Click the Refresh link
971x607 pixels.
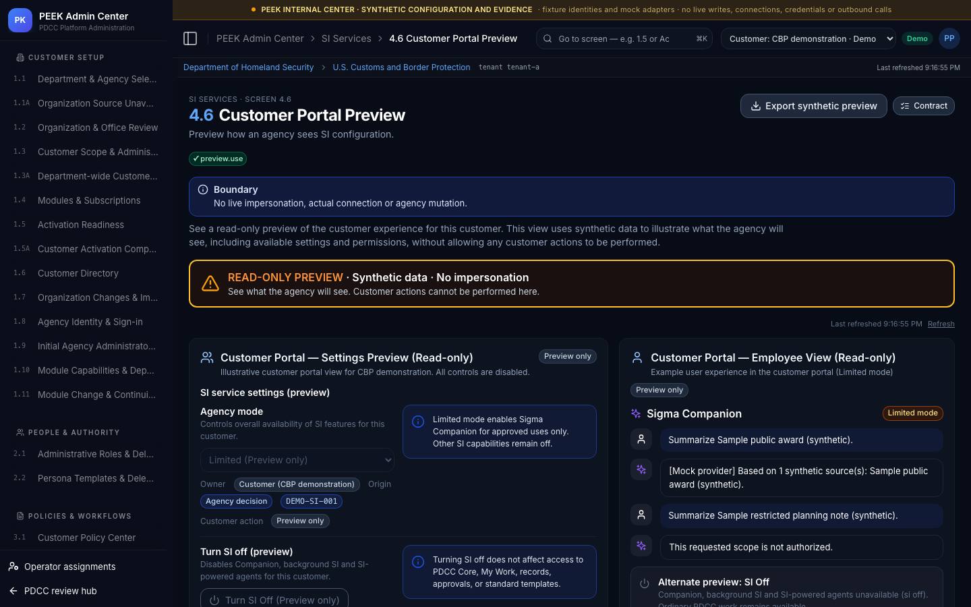941,324
